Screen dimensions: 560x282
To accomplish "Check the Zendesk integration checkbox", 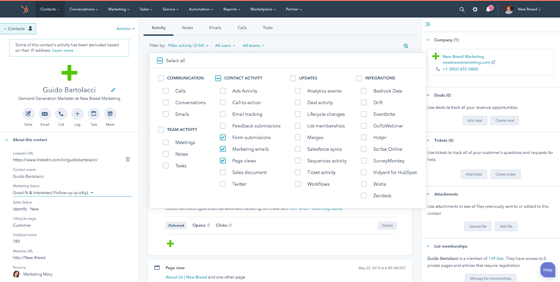I will click(364, 196).
